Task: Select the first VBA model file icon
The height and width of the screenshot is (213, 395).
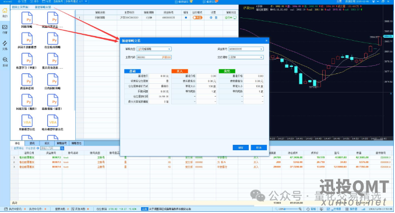Action: (x=27, y=121)
